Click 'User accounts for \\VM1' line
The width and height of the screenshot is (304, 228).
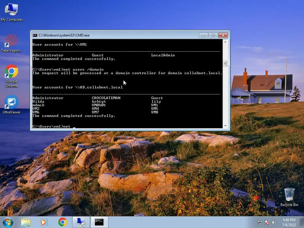click(x=59, y=45)
